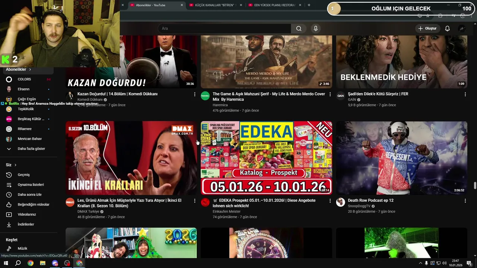Screen dimensions: 477x268
Task: Open the Şadi'den Dilek'e Kötü Sürpriz title
Action: [x=378, y=94]
